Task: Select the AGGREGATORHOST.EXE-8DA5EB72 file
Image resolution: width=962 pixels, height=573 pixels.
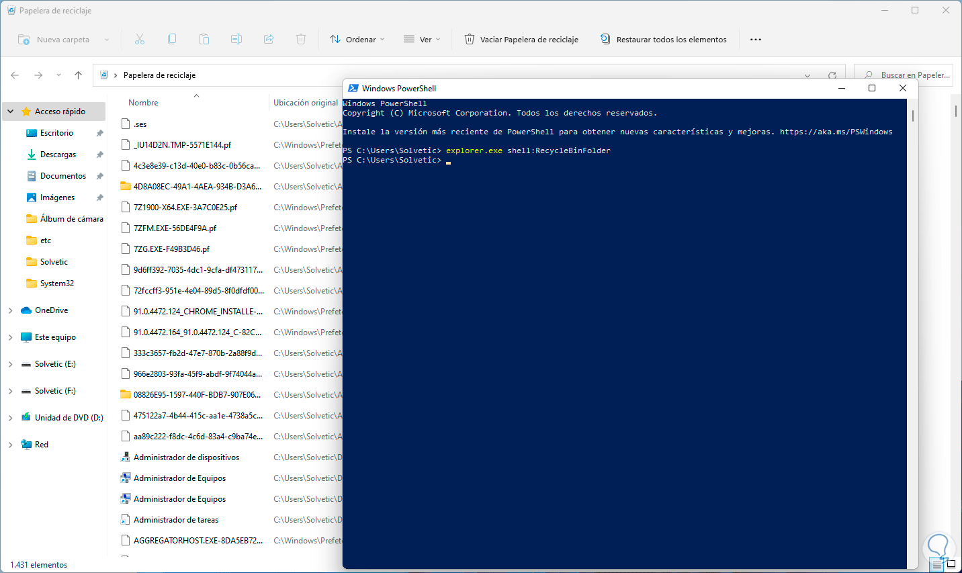Action: coord(198,541)
